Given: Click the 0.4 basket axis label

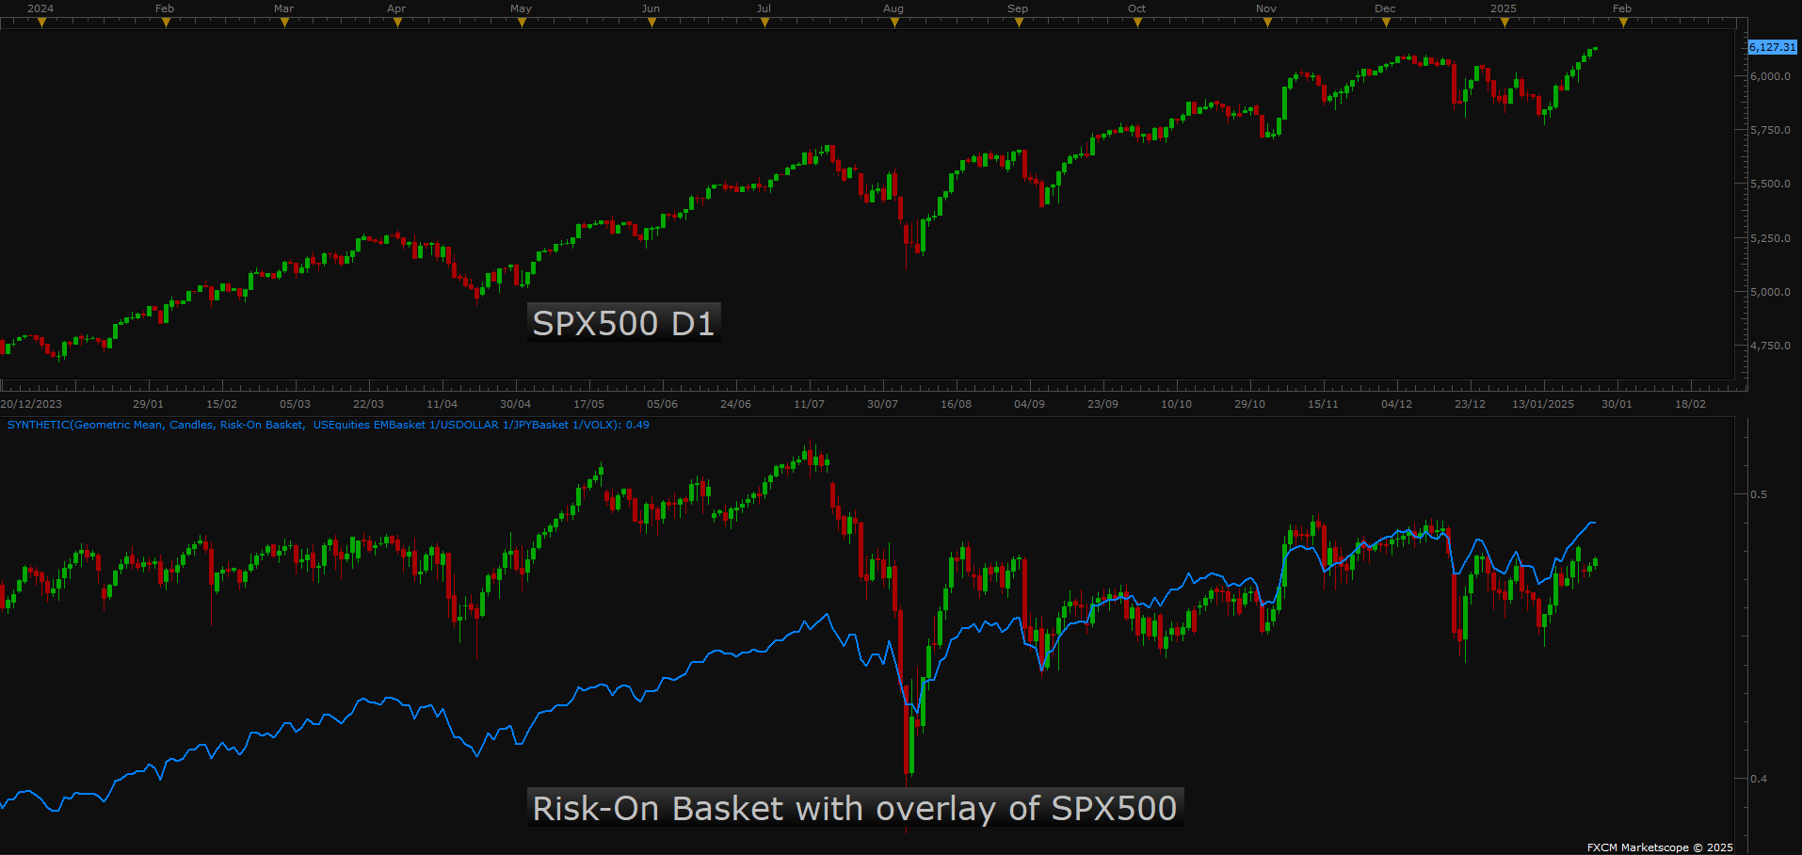Looking at the screenshot, I should click(x=1759, y=779).
